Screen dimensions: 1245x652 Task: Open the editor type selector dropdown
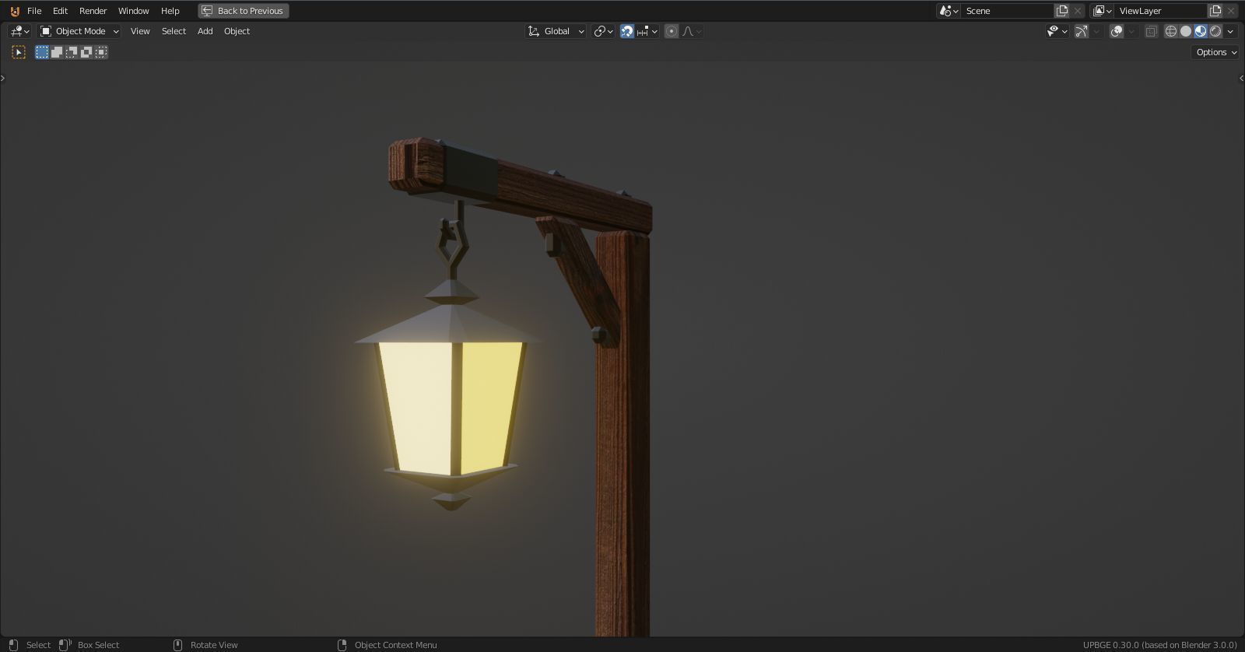click(19, 31)
